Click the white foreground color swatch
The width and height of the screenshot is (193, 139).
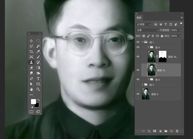click(33, 102)
